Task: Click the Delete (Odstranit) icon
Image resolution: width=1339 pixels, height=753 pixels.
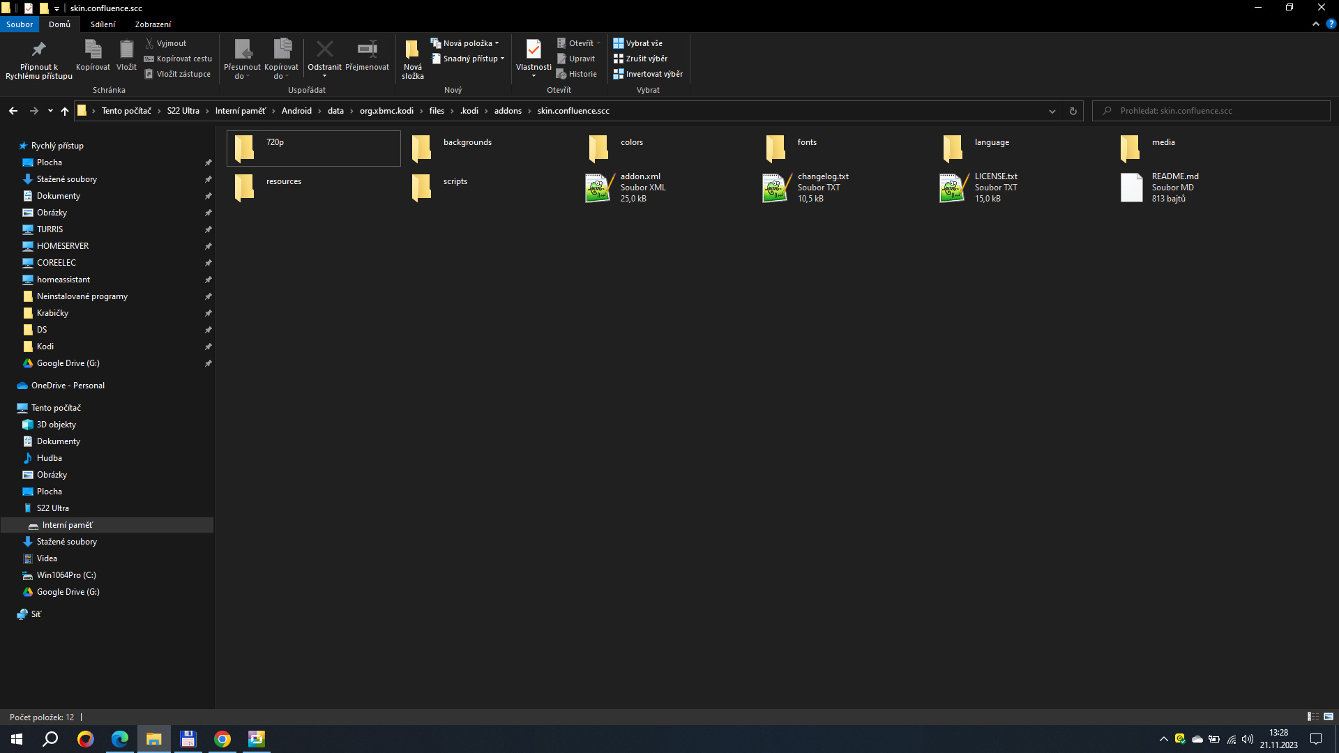Action: 324,50
